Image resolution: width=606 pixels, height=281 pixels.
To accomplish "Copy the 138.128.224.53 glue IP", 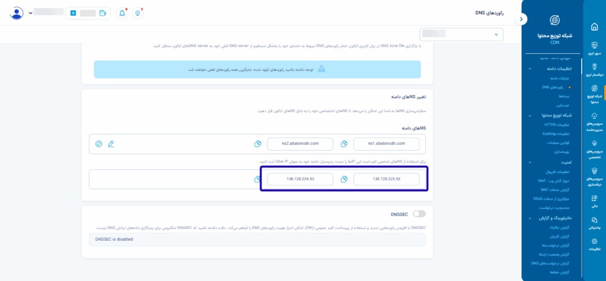I will tap(258, 179).
